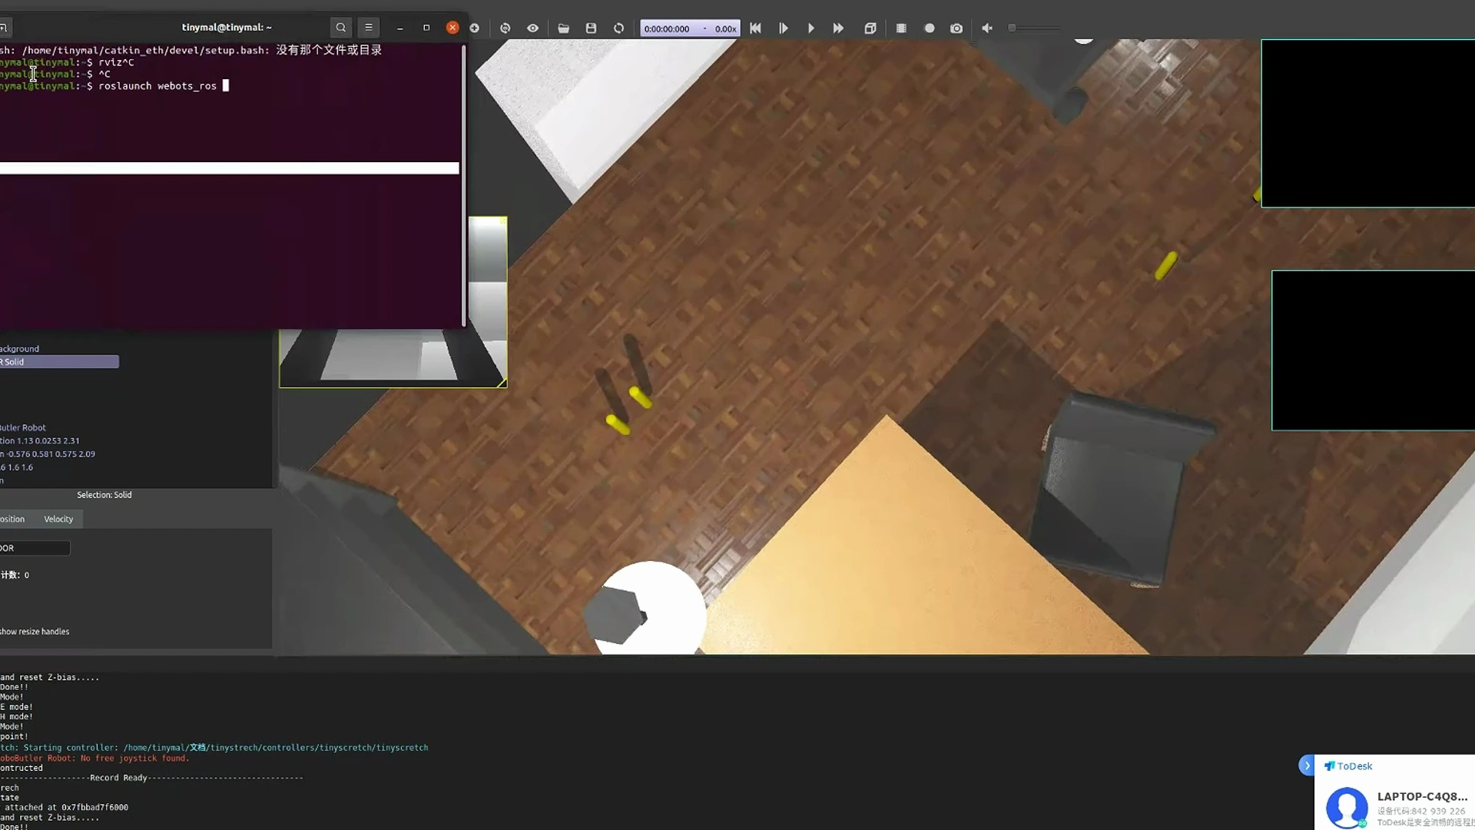Click the 'Selection: Solid' label
The image size is (1475, 830).
104,495
